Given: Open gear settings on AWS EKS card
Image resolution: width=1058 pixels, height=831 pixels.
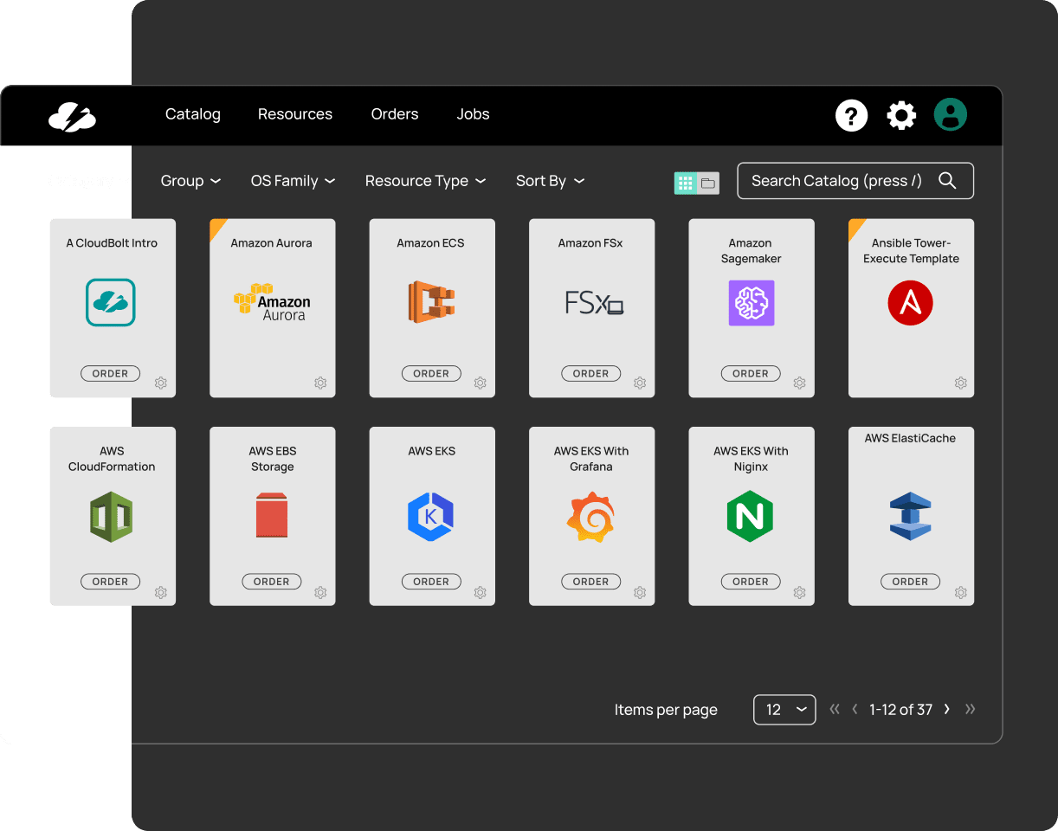Looking at the screenshot, I should [x=480, y=593].
